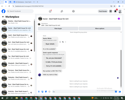Open Kori conversation
This screenshot has width=125, height=100.
tap(17, 43)
